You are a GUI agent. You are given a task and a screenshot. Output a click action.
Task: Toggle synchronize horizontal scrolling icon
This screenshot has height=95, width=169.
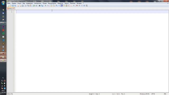click(53, 6)
